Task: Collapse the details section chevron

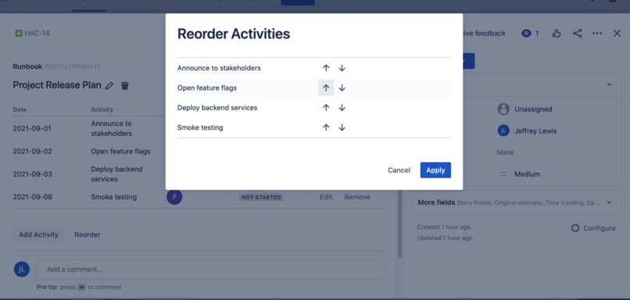Action: coord(609,84)
